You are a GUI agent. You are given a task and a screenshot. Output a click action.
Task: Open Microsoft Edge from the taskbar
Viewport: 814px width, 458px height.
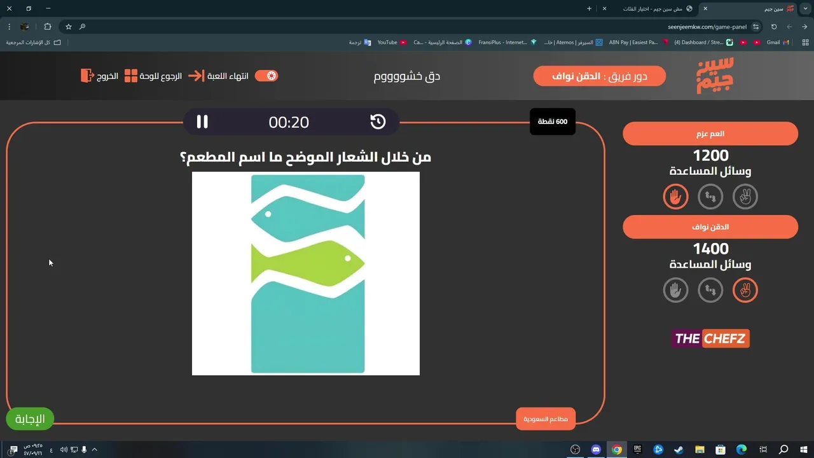point(742,450)
